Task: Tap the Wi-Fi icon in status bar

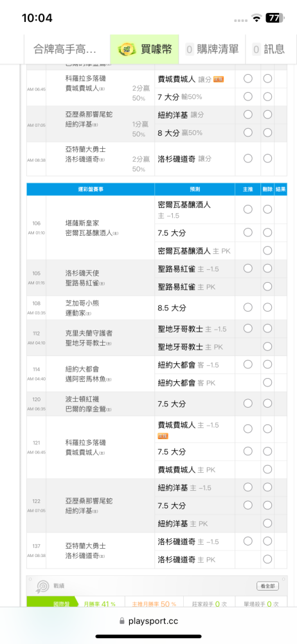Action: [257, 18]
